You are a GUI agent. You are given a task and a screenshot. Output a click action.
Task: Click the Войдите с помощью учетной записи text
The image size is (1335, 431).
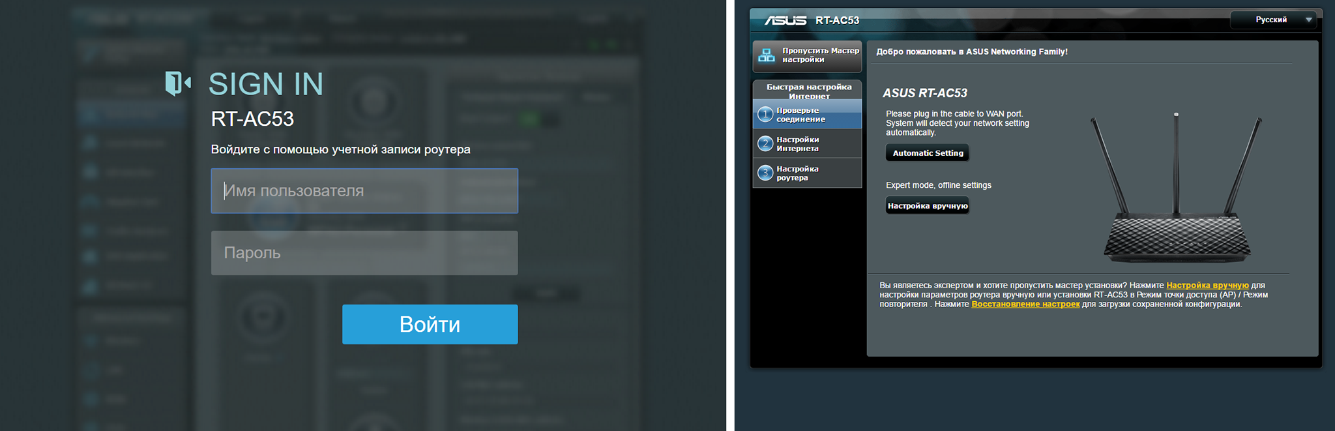coord(340,149)
